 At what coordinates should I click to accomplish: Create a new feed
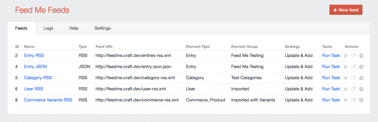346,10
